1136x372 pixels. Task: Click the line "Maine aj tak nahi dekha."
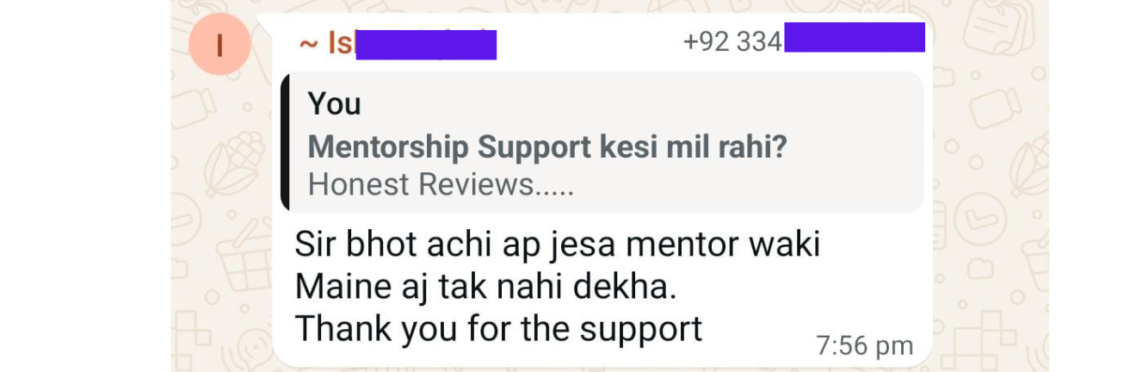coord(486,287)
